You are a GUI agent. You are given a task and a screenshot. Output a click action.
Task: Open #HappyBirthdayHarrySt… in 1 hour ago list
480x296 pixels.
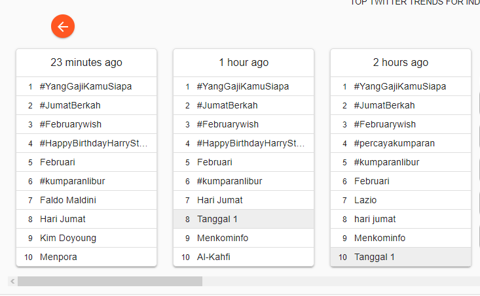coord(251,143)
